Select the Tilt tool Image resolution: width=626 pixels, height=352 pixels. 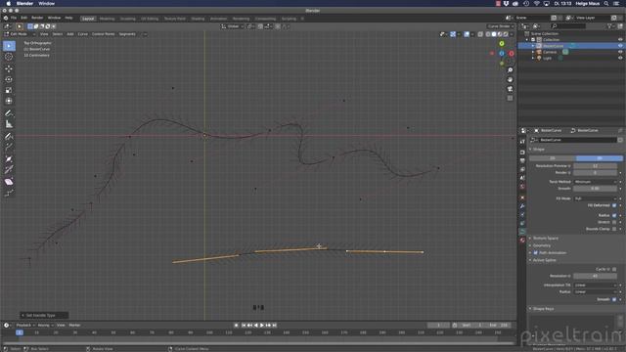[9, 169]
